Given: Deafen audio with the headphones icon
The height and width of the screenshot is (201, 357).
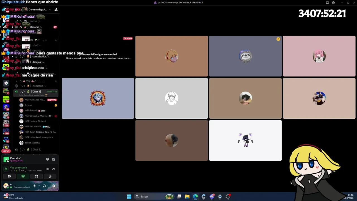Looking at the screenshot, I should pos(44,186).
